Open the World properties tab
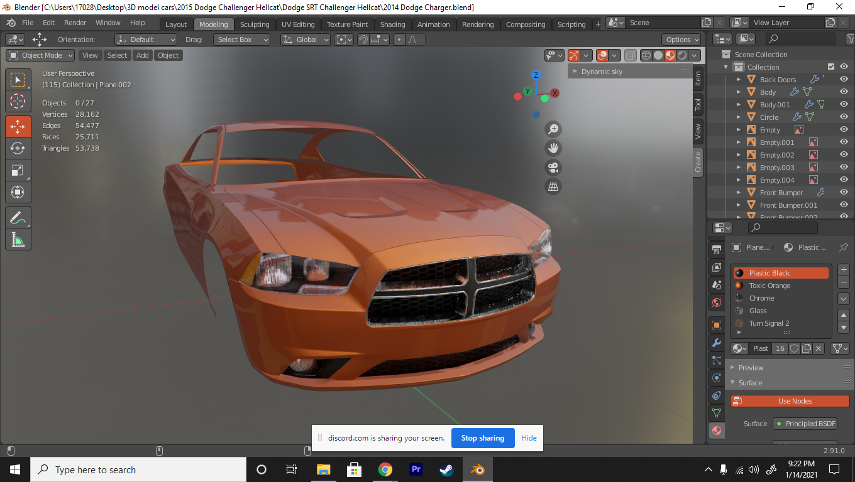 [717, 303]
